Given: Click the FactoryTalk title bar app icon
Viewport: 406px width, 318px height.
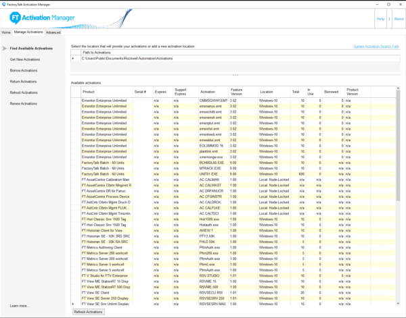Looking at the screenshot, I should pyautogui.click(x=4, y=5).
